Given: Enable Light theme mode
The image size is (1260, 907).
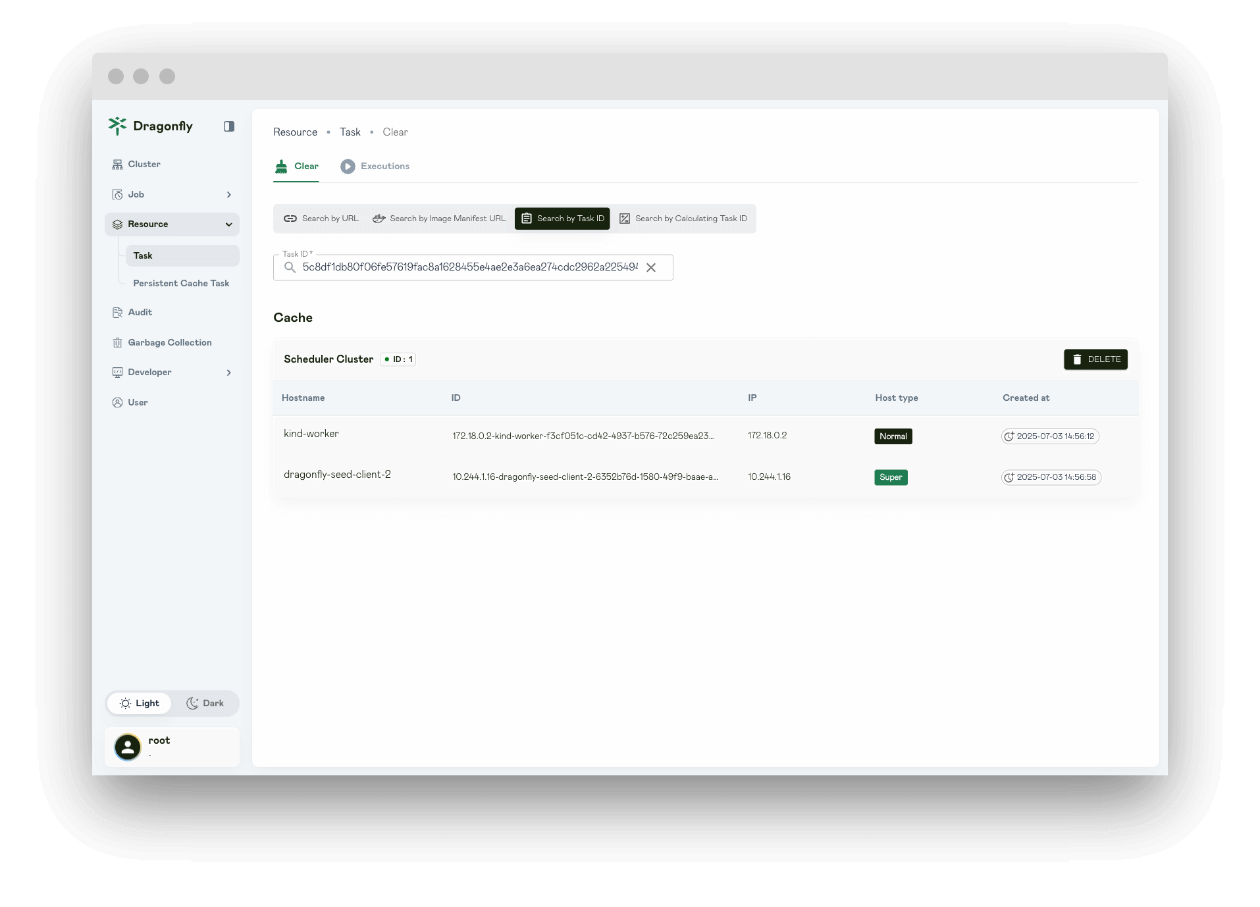Looking at the screenshot, I should (139, 703).
